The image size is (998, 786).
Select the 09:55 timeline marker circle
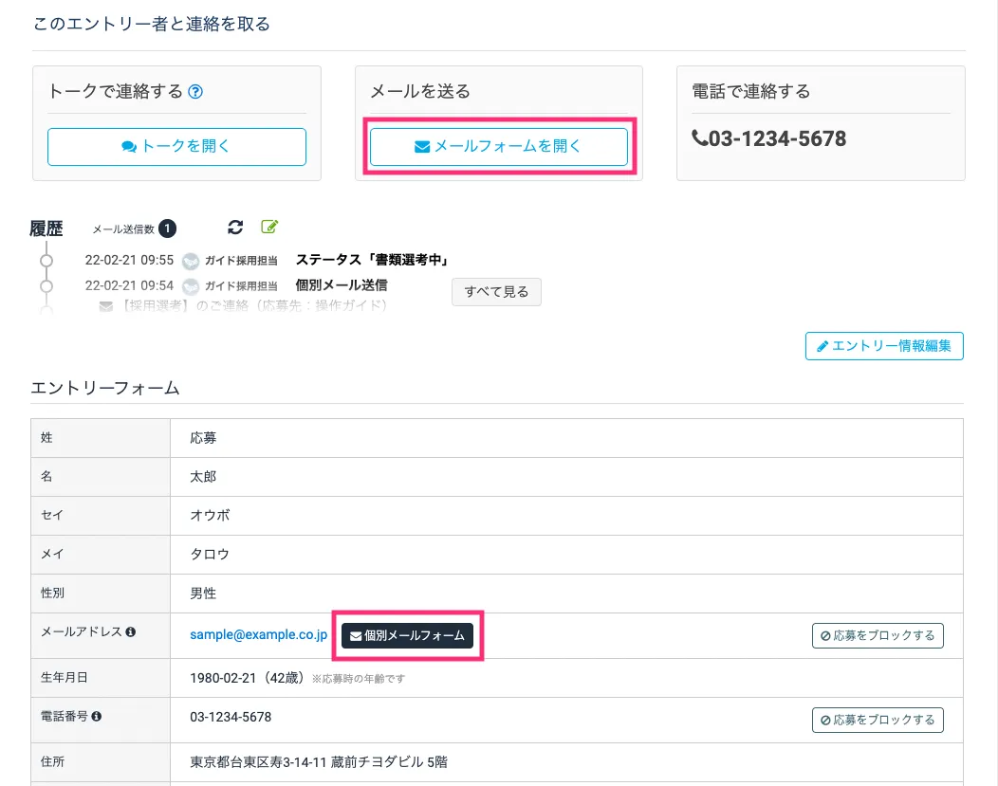(x=46, y=261)
